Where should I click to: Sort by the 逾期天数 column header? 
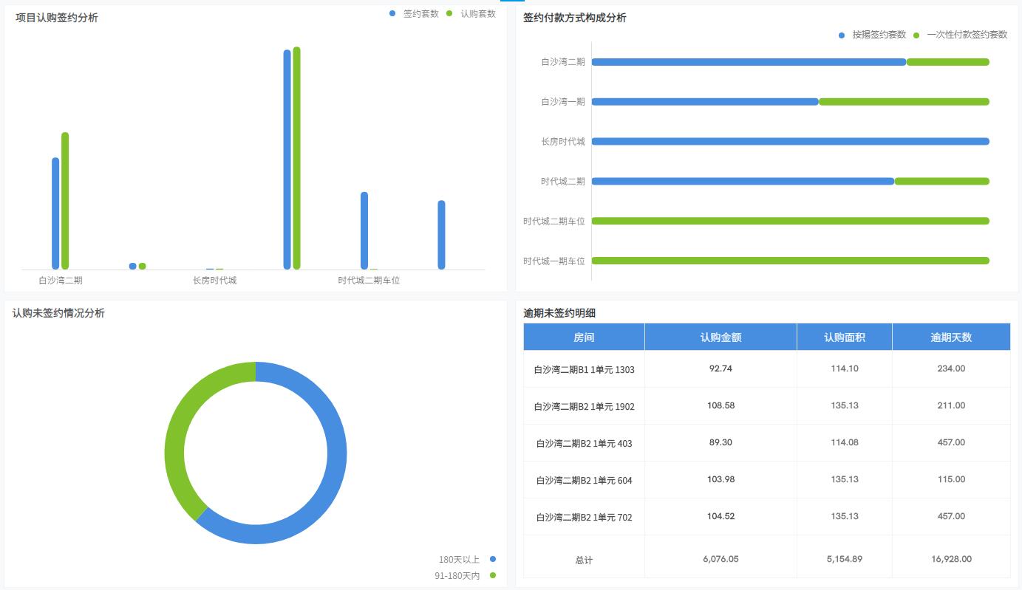[x=951, y=337]
